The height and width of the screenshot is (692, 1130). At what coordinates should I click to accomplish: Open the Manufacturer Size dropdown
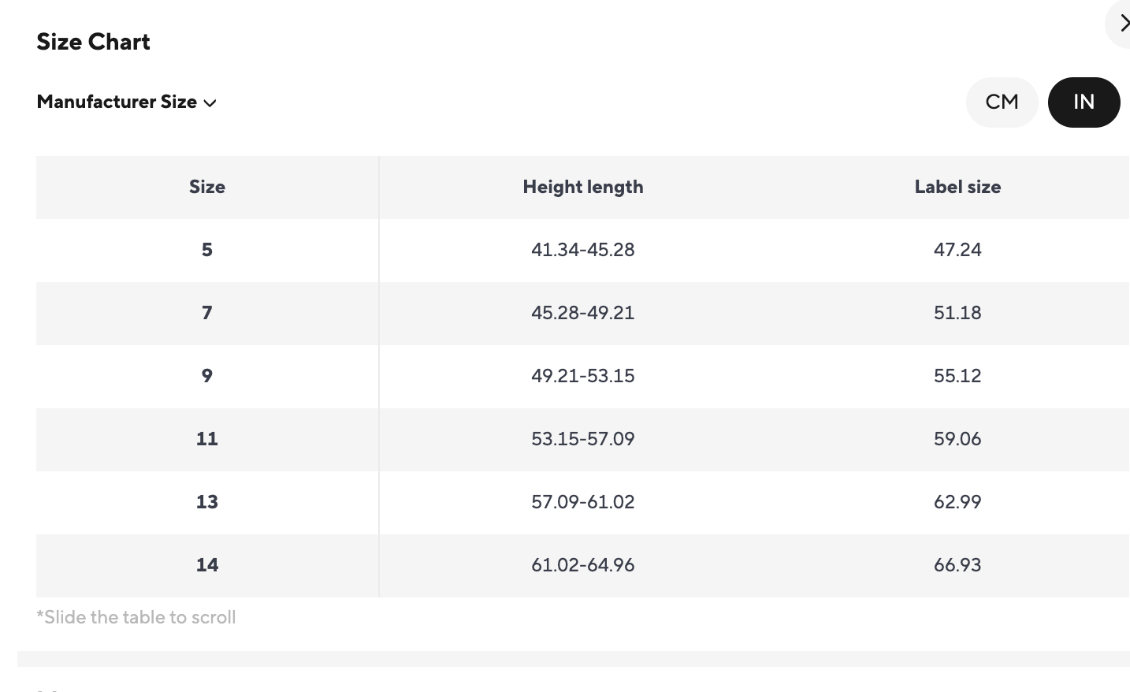126,102
